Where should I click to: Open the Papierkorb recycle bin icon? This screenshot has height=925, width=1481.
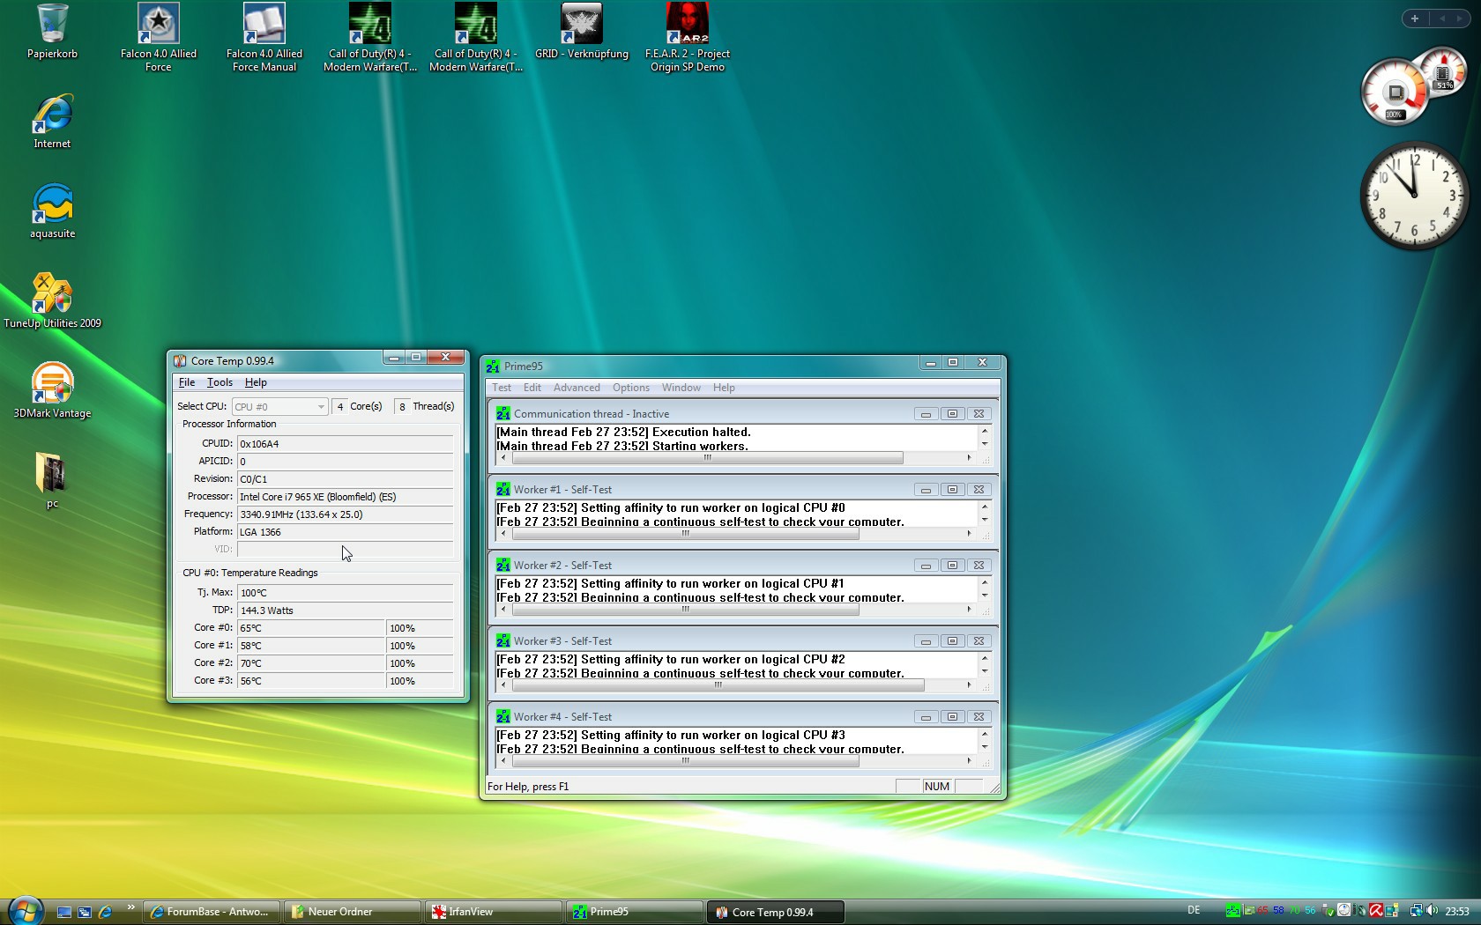(x=52, y=32)
